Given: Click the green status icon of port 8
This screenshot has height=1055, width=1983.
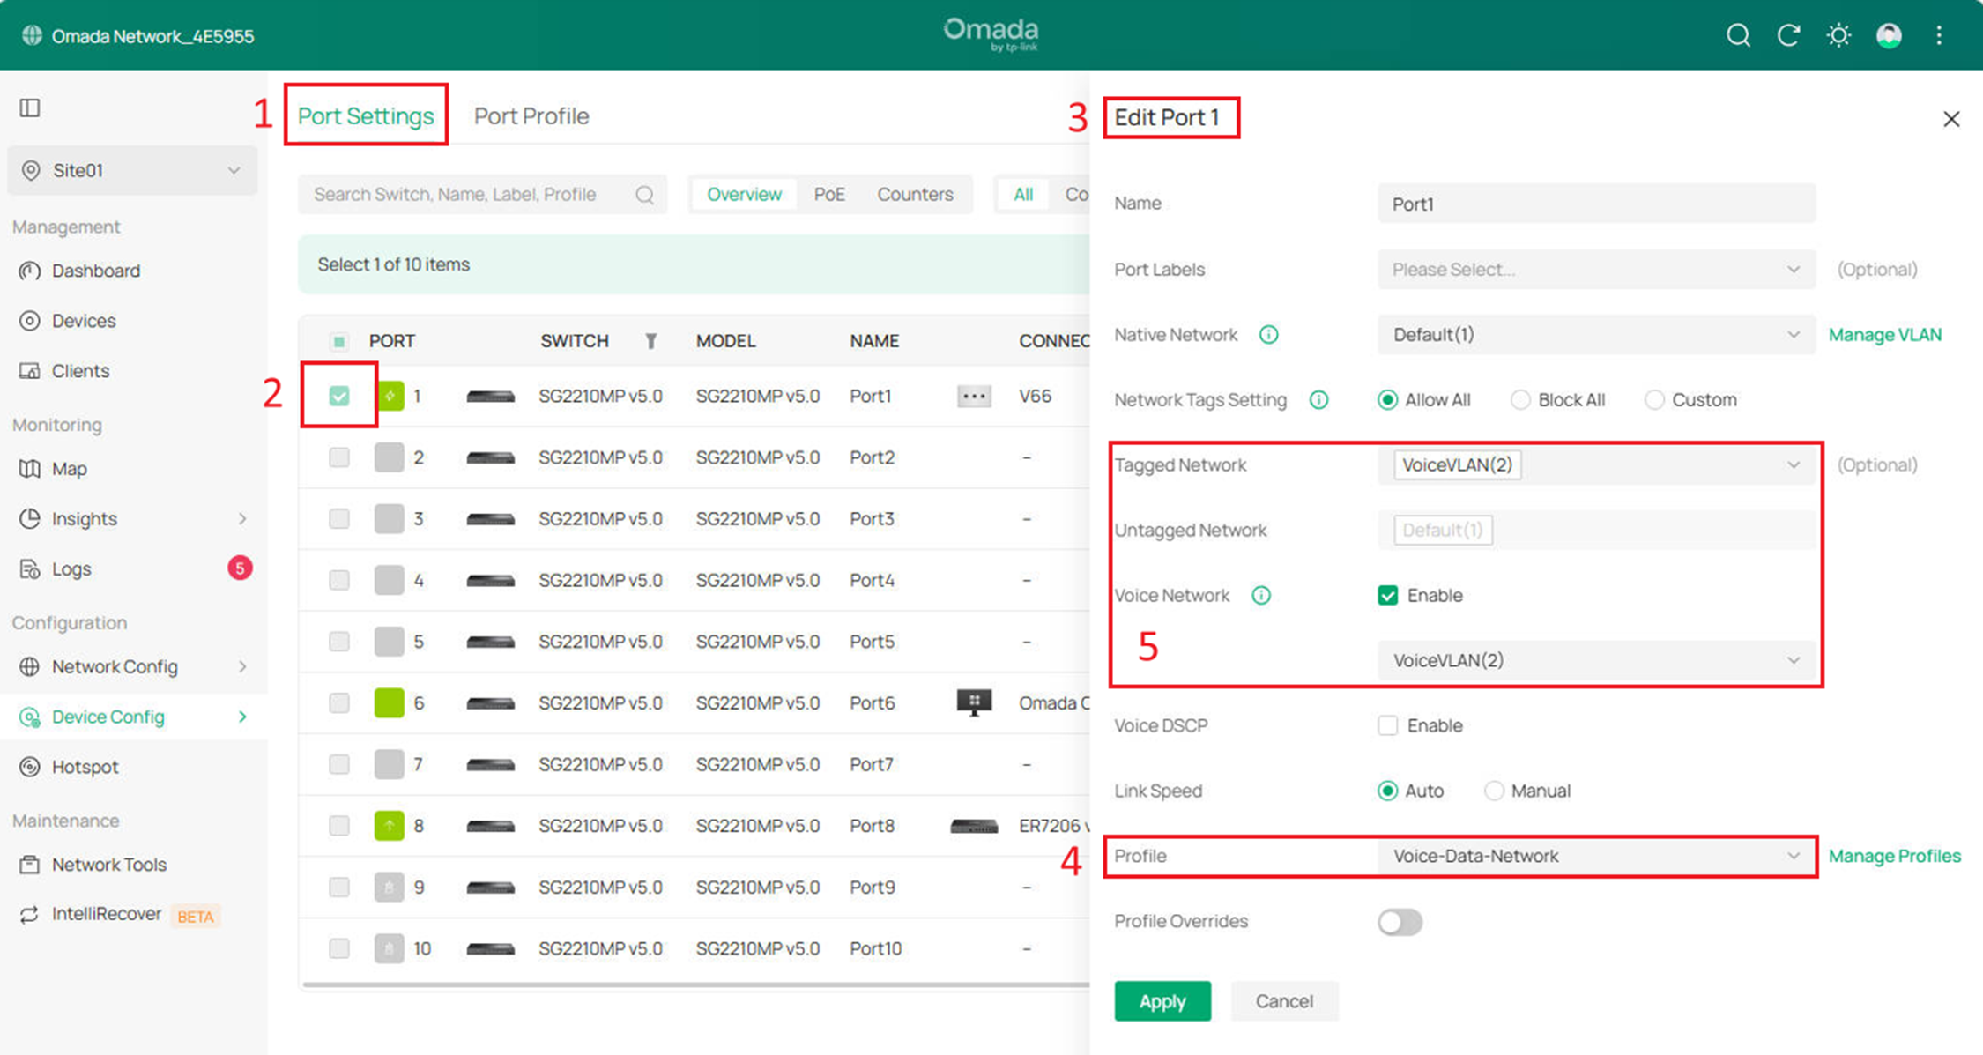Looking at the screenshot, I should click(390, 826).
